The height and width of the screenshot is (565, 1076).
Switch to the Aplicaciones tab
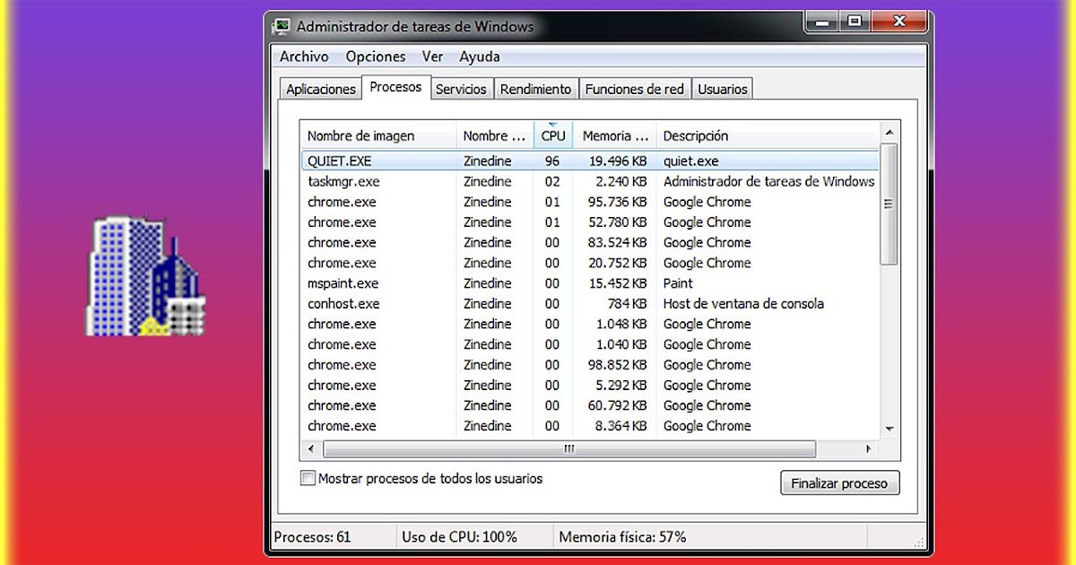click(320, 88)
